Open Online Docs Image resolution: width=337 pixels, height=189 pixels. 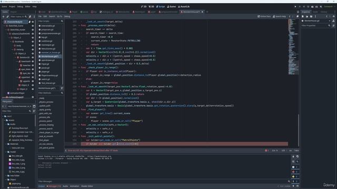[264, 16]
